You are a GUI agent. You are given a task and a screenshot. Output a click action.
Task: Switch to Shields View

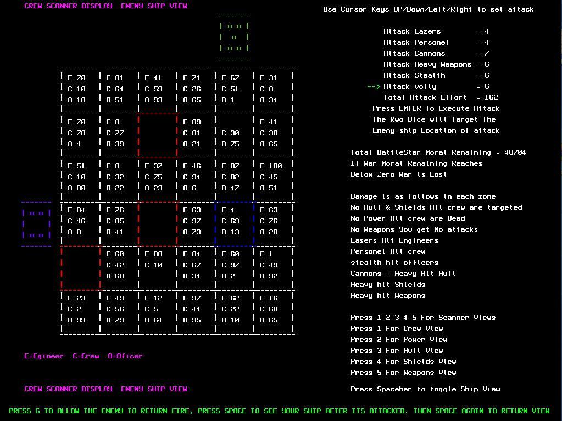[403, 362]
